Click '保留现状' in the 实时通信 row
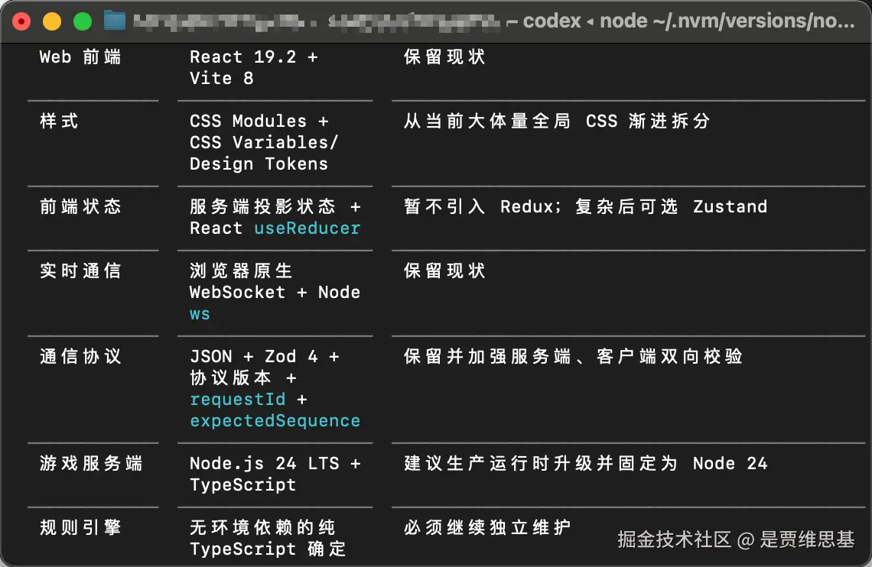This screenshot has width=872, height=567. 444,271
